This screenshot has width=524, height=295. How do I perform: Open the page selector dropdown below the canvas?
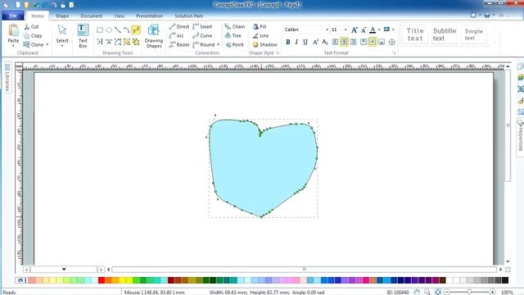point(64,270)
